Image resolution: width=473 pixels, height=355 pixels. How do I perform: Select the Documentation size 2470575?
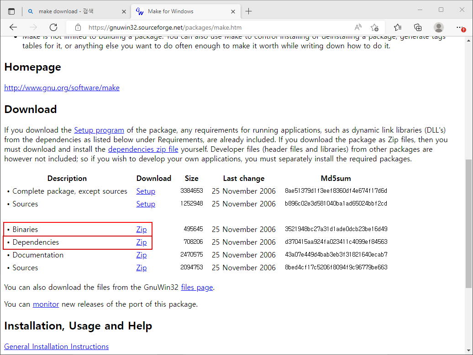192,254
